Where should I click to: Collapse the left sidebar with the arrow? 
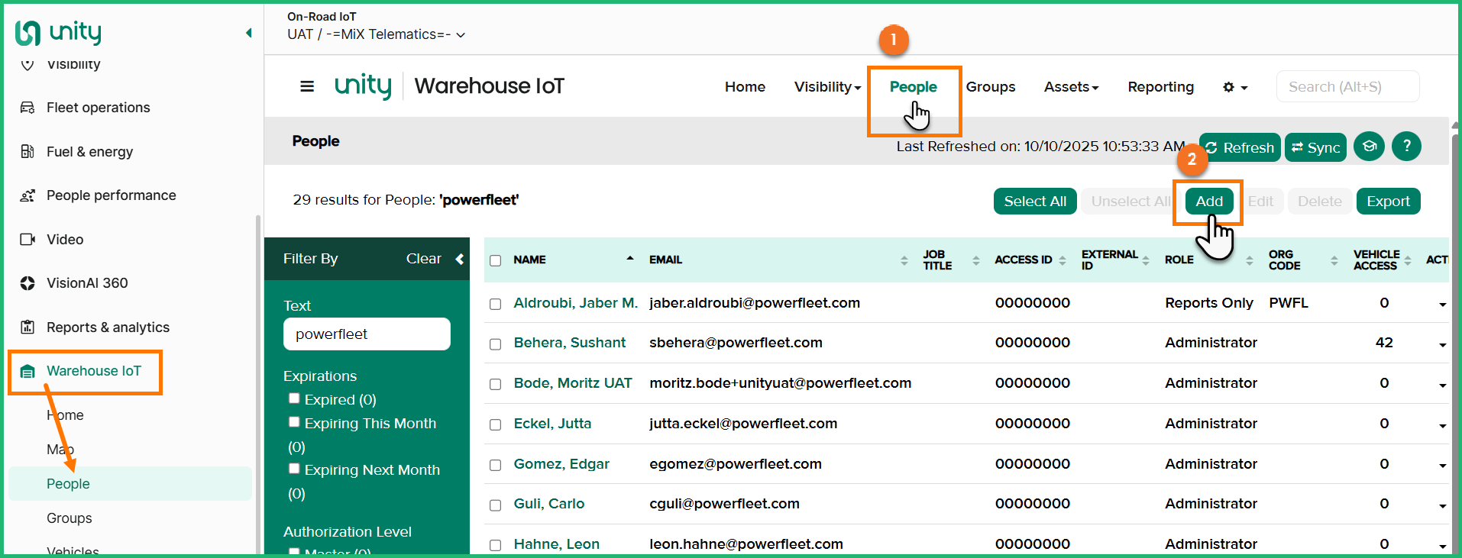(x=248, y=33)
